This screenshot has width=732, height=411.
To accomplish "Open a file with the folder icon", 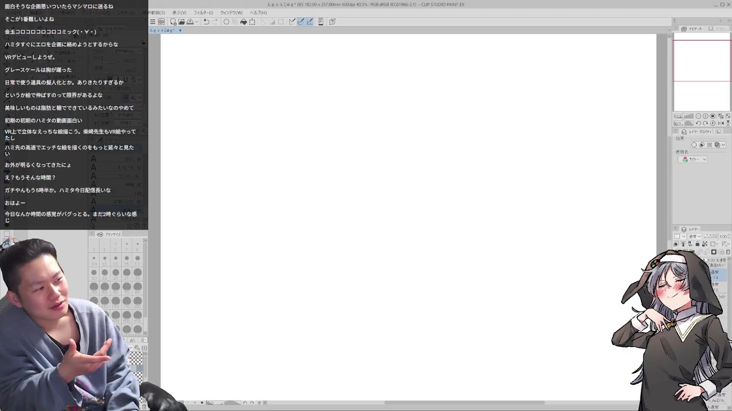I will (181, 22).
